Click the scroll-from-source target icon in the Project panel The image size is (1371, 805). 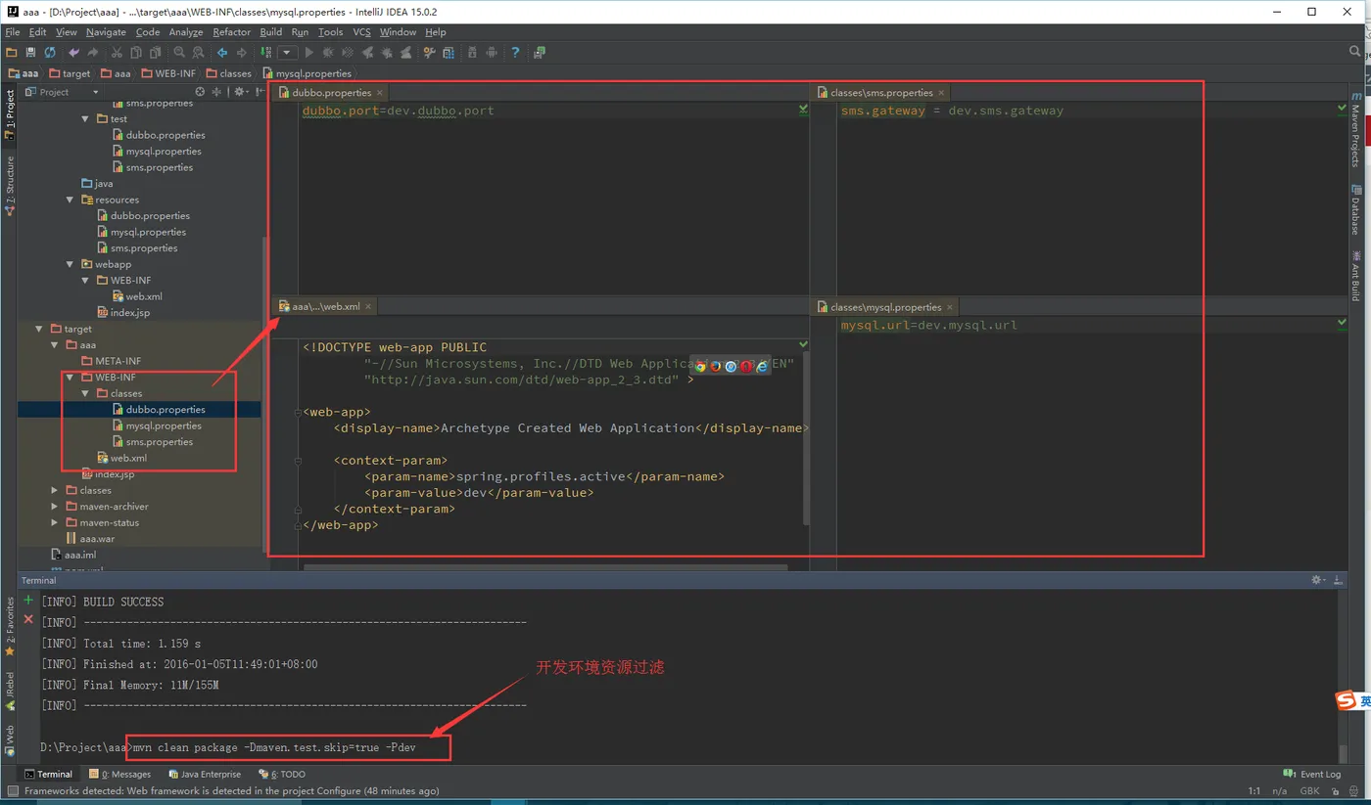[x=200, y=92]
